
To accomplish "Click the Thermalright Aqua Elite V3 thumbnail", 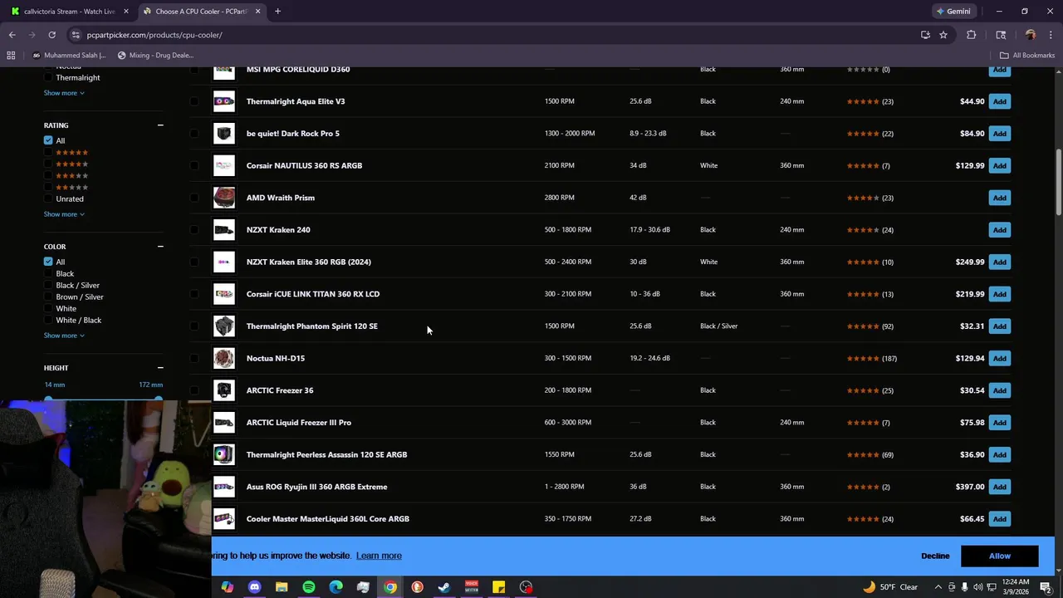I will (x=224, y=101).
